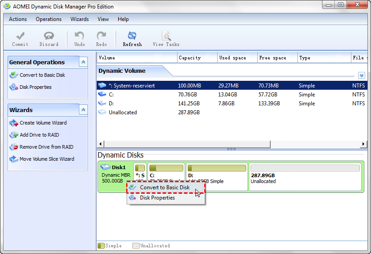This screenshot has width=371, height=254.
Task: Select Disk Properties in context menu
Action: pyautogui.click(x=157, y=198)
